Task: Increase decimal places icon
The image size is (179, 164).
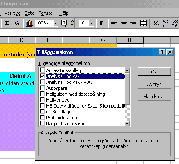Action: [x=165, y=23]
